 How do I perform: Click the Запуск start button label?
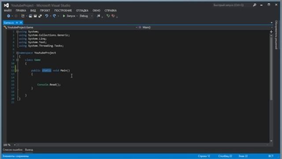pos(71,16)
